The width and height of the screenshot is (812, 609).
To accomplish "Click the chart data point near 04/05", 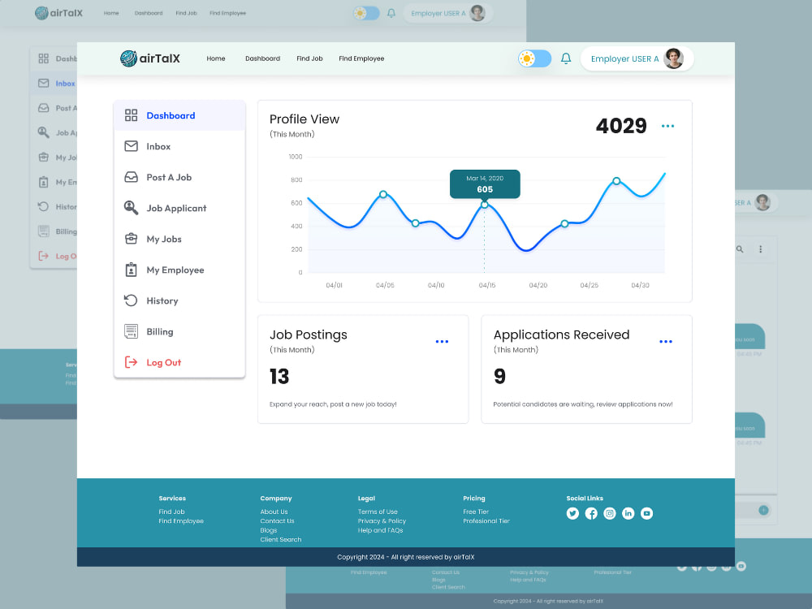I will 383,194.
